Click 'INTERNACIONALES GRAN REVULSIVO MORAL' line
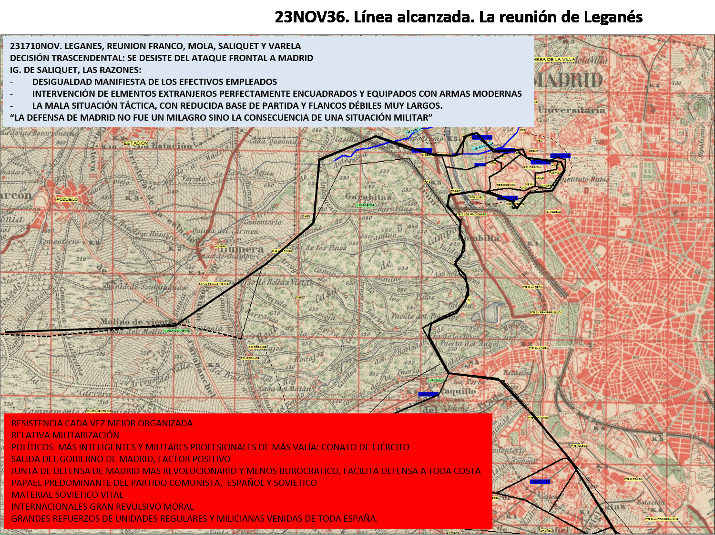This screenshot has width=715, height=535. 102,507
